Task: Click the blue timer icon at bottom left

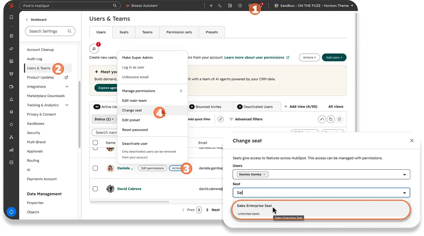Action: (x=11, y=212)
